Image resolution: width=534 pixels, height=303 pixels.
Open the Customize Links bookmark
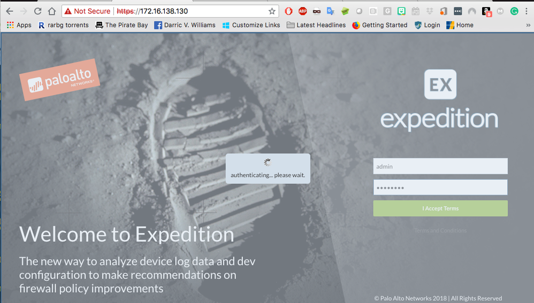tap(251, 25)
